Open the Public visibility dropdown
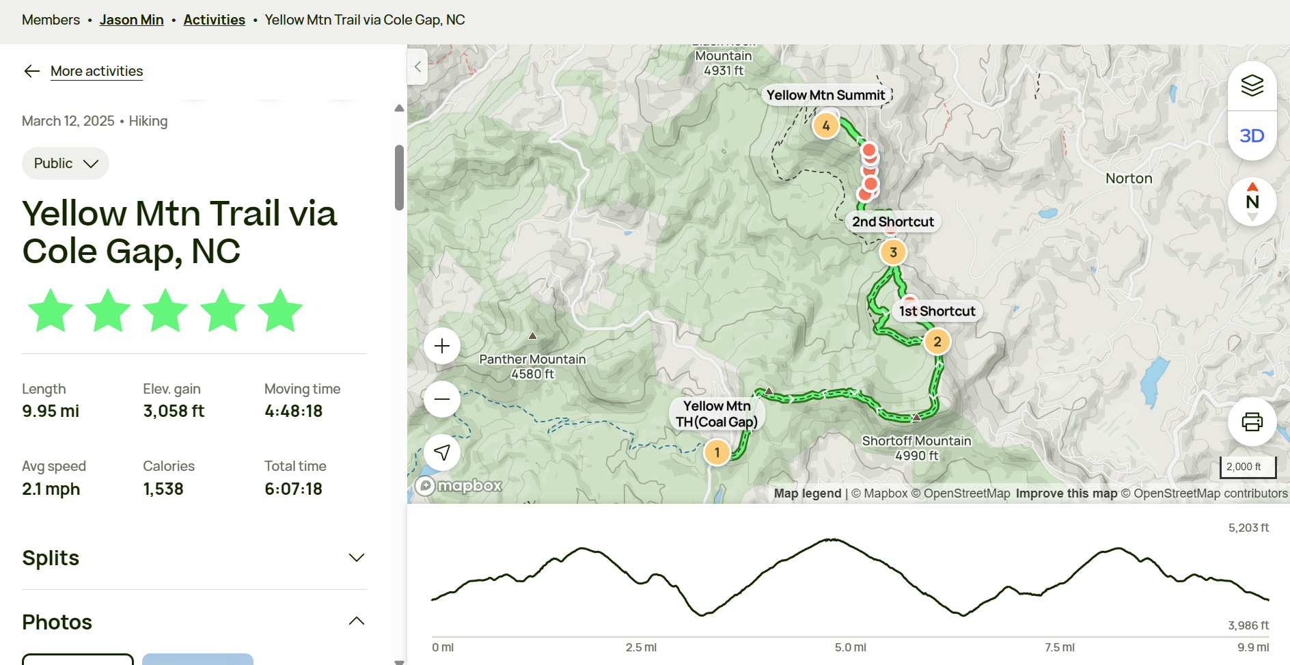 pyautogui.click(x=66, y=163)
